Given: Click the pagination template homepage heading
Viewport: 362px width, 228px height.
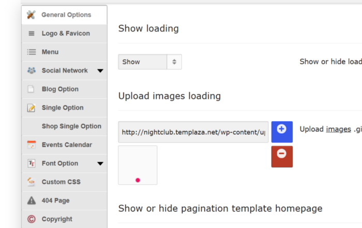Looking at the screenshot, I should pos(220,209).
